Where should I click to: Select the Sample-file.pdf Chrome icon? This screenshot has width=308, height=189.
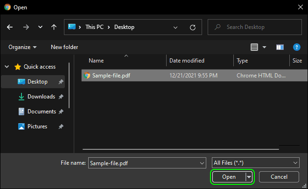[x=87, y=76]
